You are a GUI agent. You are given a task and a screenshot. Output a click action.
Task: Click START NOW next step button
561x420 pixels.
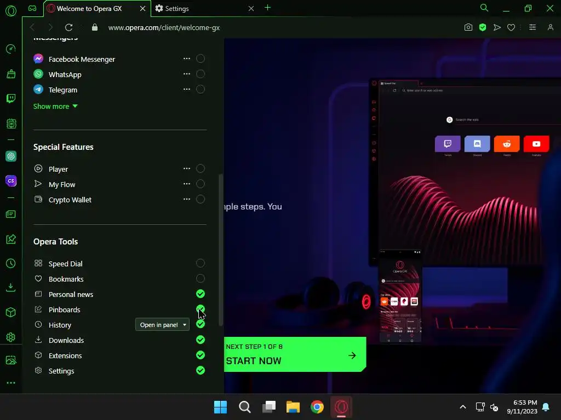tap(295, 354)
